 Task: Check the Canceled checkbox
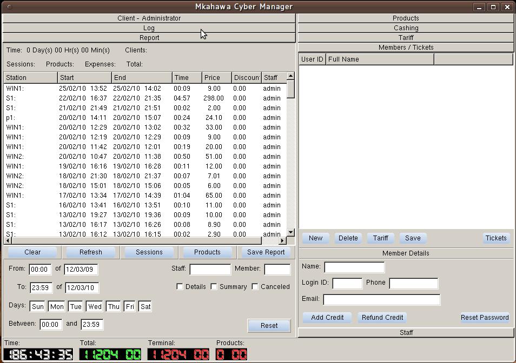[255, 287]
